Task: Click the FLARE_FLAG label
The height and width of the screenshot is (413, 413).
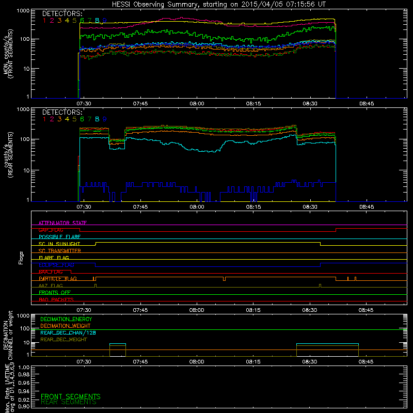Action: [x=54, y=258]
